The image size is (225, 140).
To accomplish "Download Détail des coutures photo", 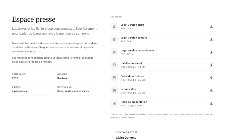I will coord(211,78).
